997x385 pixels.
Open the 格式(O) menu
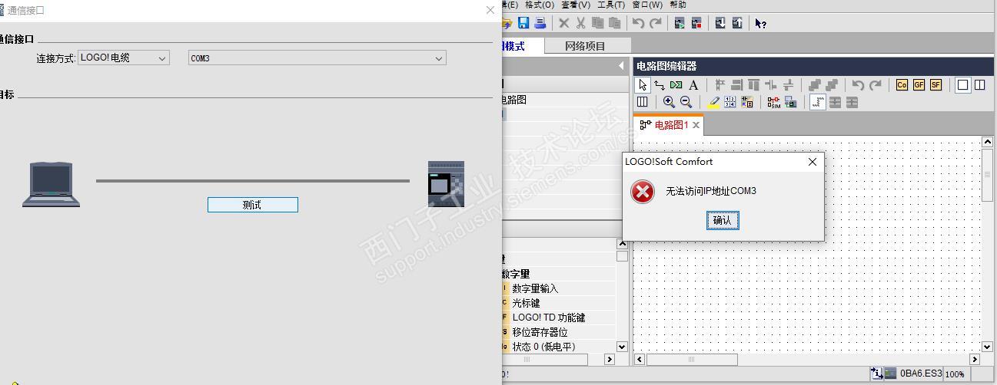(540, 5)
